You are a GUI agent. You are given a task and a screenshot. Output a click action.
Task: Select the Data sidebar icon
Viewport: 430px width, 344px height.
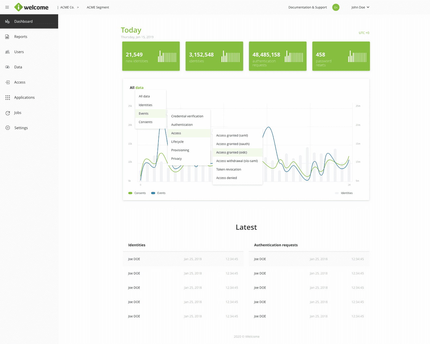point(8,67)
